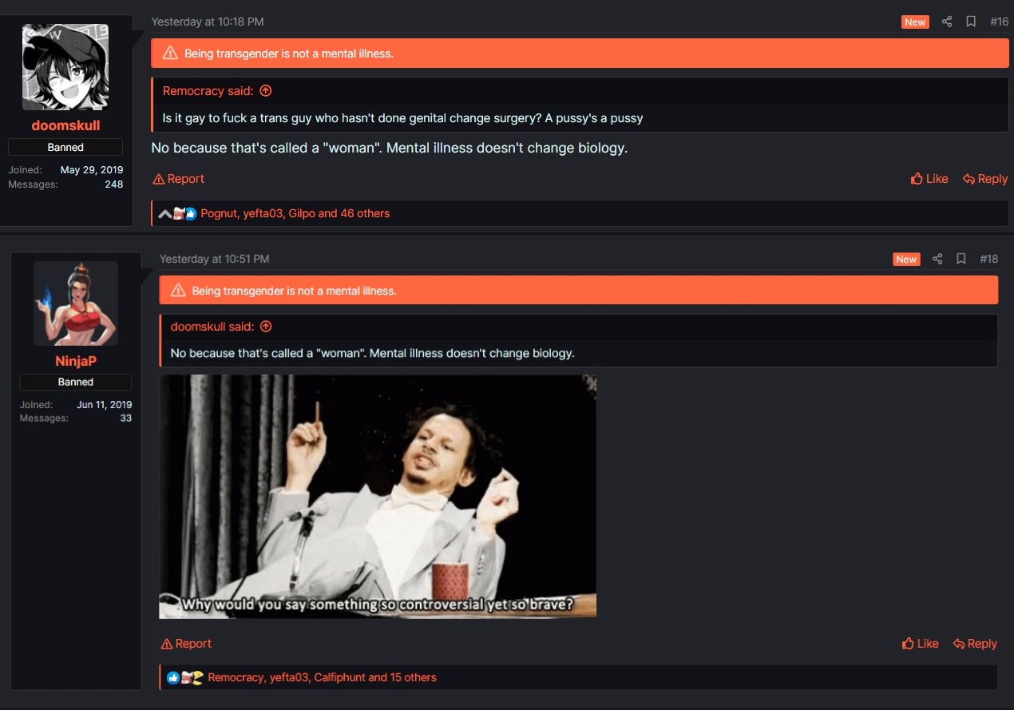
Task: Open doomskull's profile via username
Action: 65,125
